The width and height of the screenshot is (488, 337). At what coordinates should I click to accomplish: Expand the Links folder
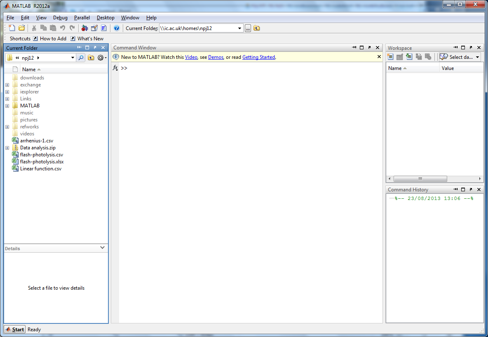(7, 99)
